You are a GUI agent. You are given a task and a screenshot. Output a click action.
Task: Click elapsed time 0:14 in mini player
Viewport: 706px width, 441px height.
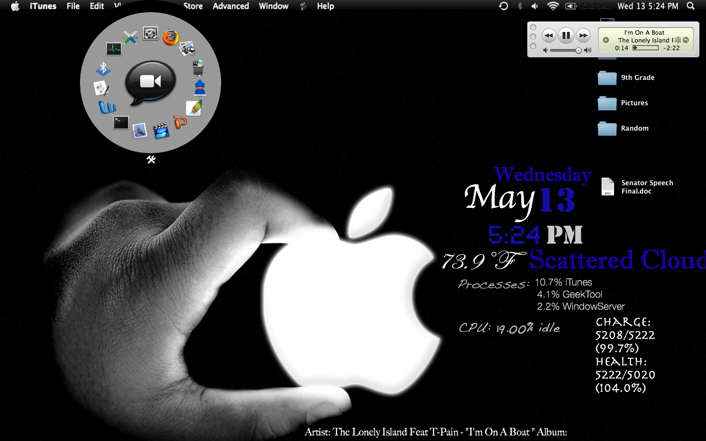click(x=622, y=48)
